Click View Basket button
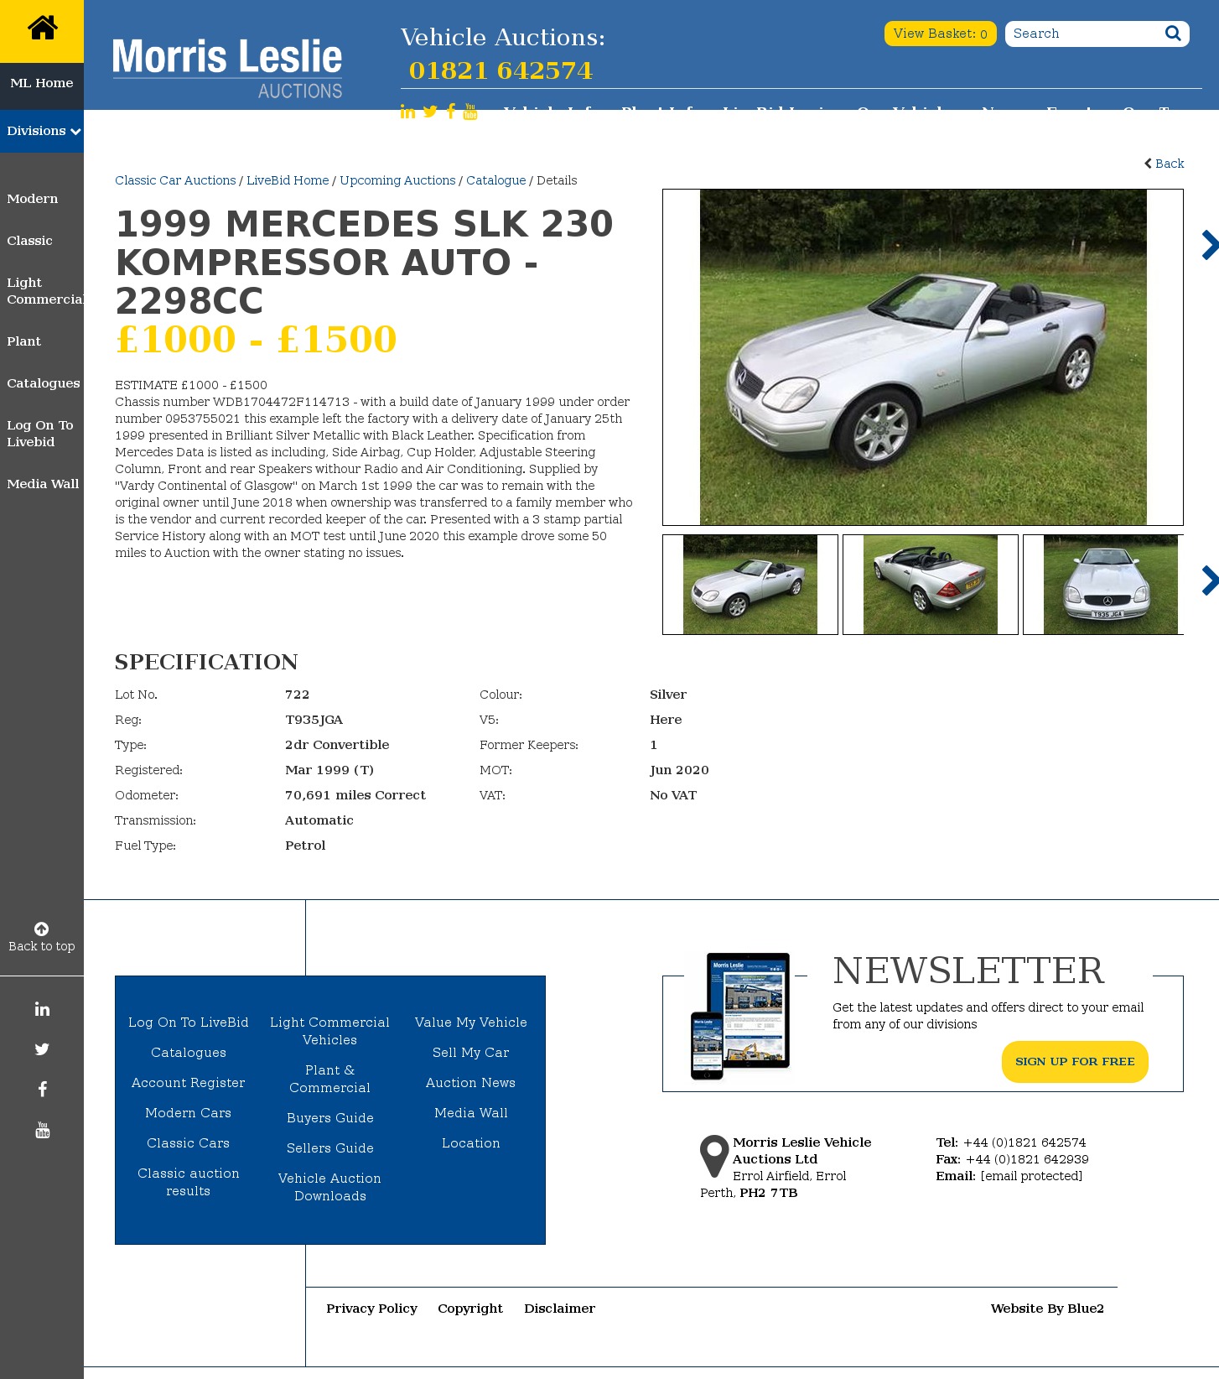The width and height of the screenshot is (1219, 1379). (x=940, y=34)
